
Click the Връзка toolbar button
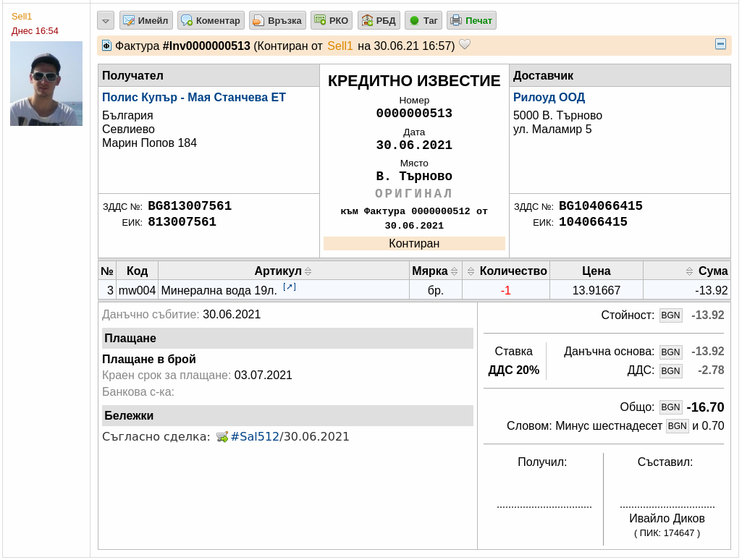(x=277, y=21)
